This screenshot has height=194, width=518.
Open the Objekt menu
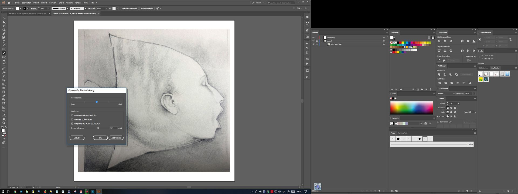pyautogui.click(x=36, y=3)
